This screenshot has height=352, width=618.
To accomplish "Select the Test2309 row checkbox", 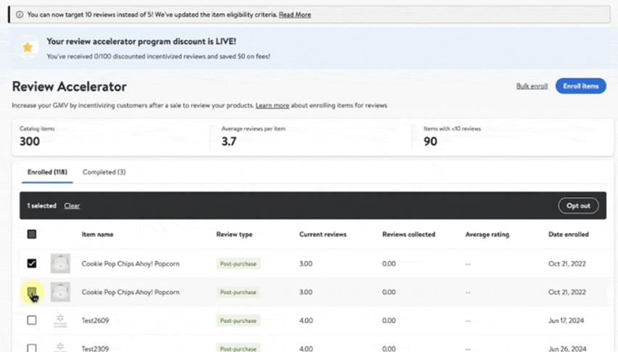I will point(32,348).
